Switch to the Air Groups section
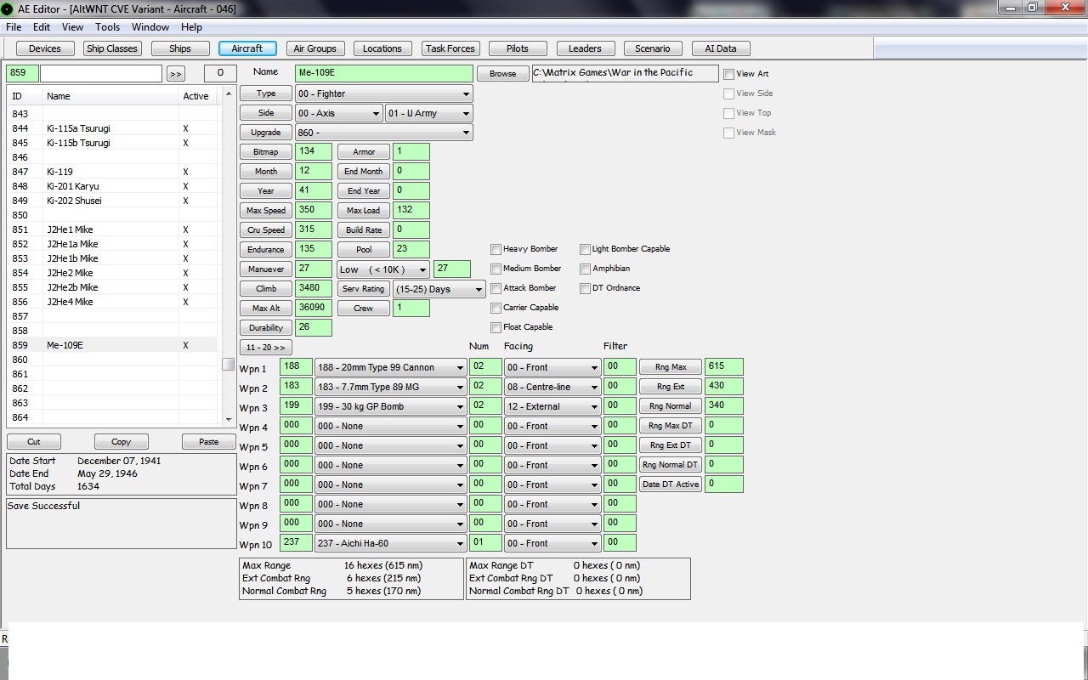1088x680 pixels. pos(315,48)
